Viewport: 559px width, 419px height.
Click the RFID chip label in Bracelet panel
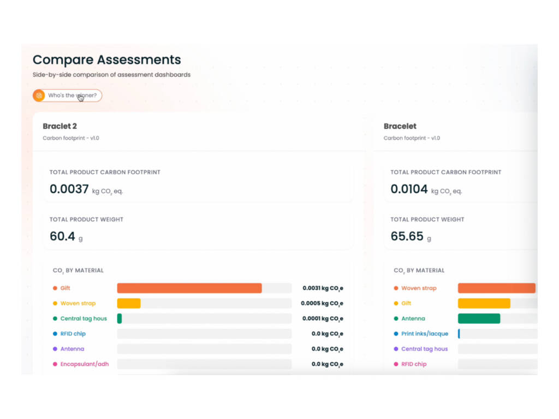[414, 364]
